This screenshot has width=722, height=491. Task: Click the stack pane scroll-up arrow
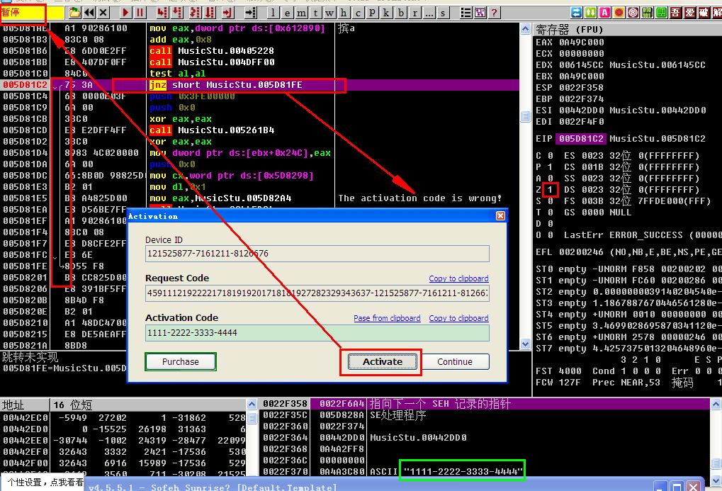click(x=716, y=405)
